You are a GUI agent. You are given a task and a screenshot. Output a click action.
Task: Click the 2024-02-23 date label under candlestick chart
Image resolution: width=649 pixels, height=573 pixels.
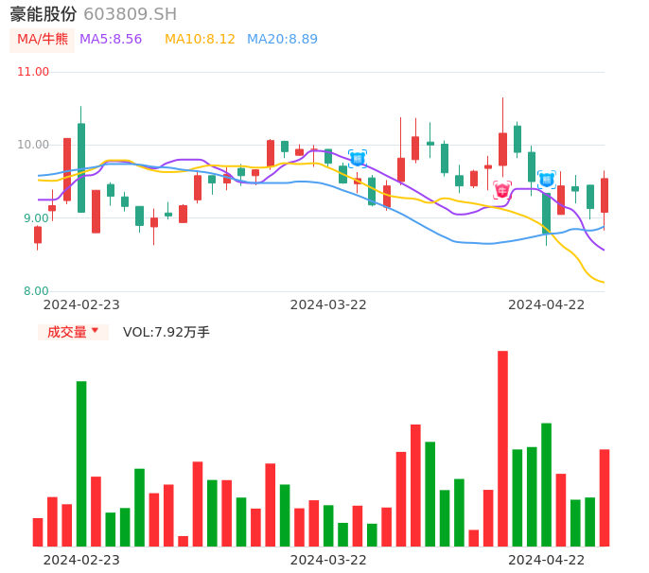coord(81,304)
